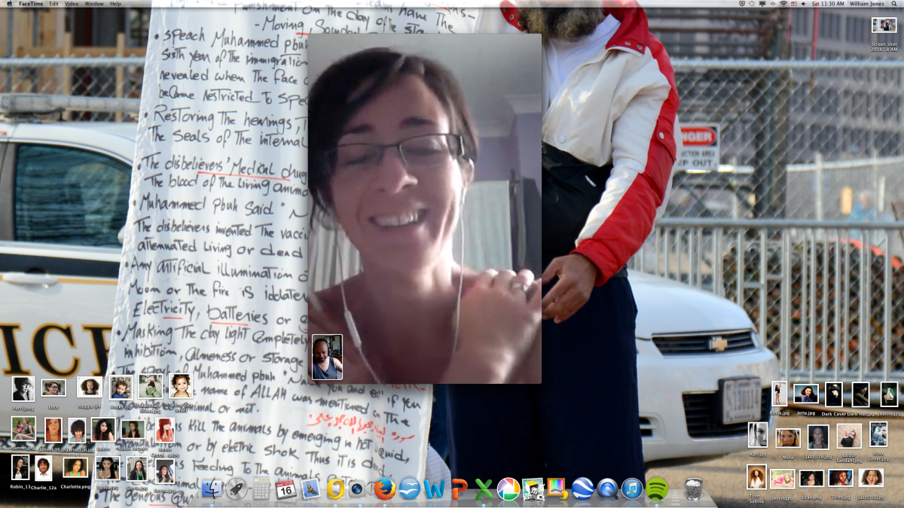Open Picasa from the dock

pyautogui.click(x=508, y=489)
